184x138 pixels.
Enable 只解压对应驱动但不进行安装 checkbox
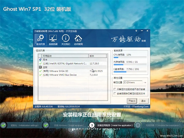(x=115, y=89)
